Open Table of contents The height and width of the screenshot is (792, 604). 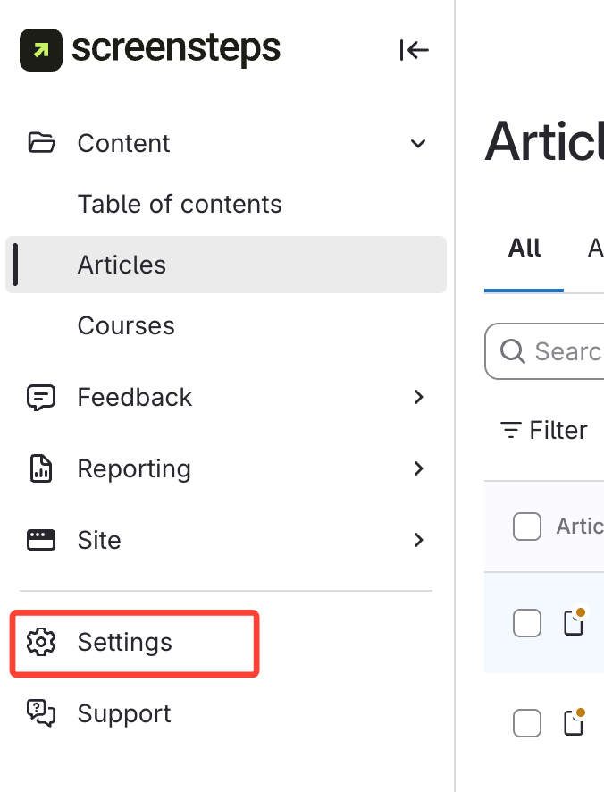[x=180, y=204]
